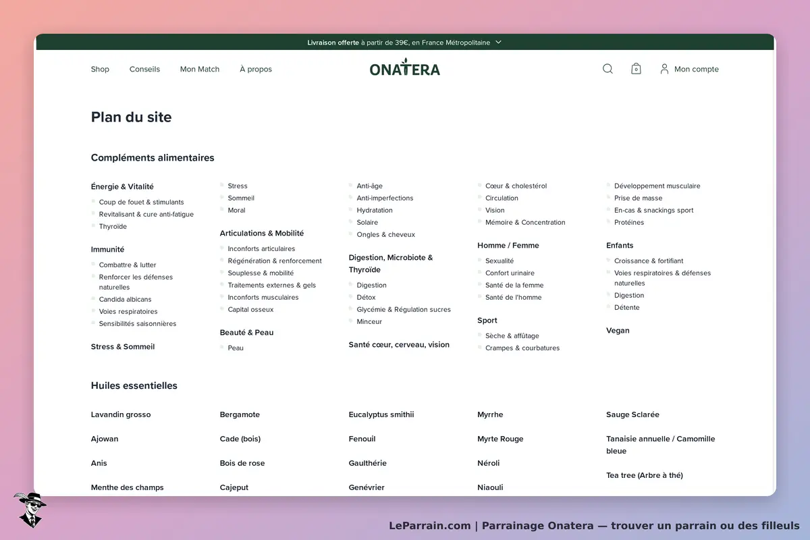810x540 pixels.
Task: Open the Immunité category
Action: pos(108,249)
